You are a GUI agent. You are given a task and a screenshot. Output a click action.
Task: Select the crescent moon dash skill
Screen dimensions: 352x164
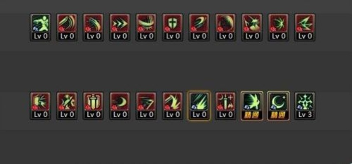point(120,106)
